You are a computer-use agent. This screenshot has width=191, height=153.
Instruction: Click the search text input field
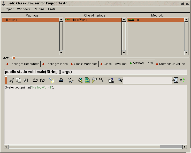(x=147, y=80)
